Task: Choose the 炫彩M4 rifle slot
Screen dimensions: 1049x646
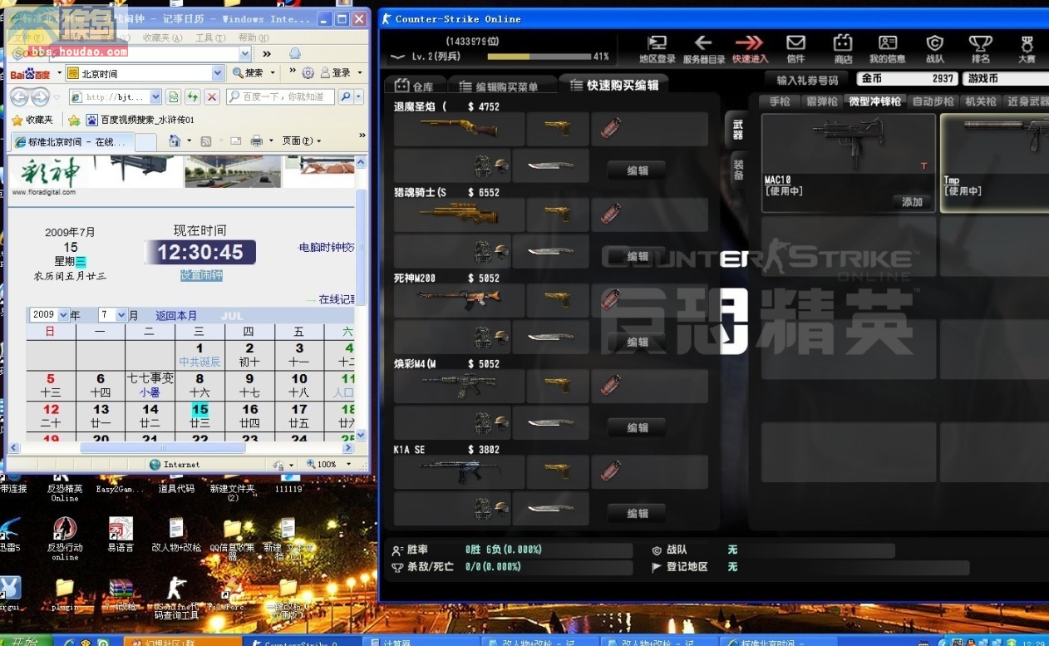Action: pos(459,386)
